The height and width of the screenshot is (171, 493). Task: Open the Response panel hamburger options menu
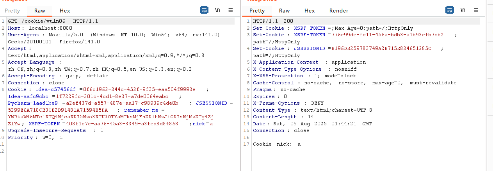pos(476,10)
